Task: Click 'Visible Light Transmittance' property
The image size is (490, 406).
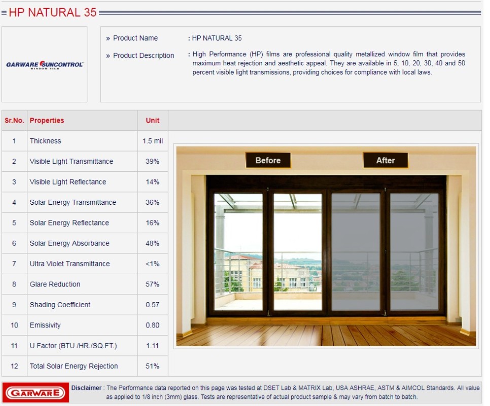Action: click(71, 162)
